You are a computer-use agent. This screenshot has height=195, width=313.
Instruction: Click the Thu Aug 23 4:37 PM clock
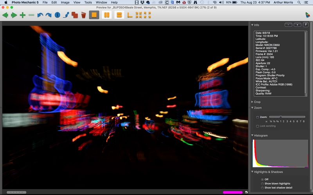pos(255,2)
